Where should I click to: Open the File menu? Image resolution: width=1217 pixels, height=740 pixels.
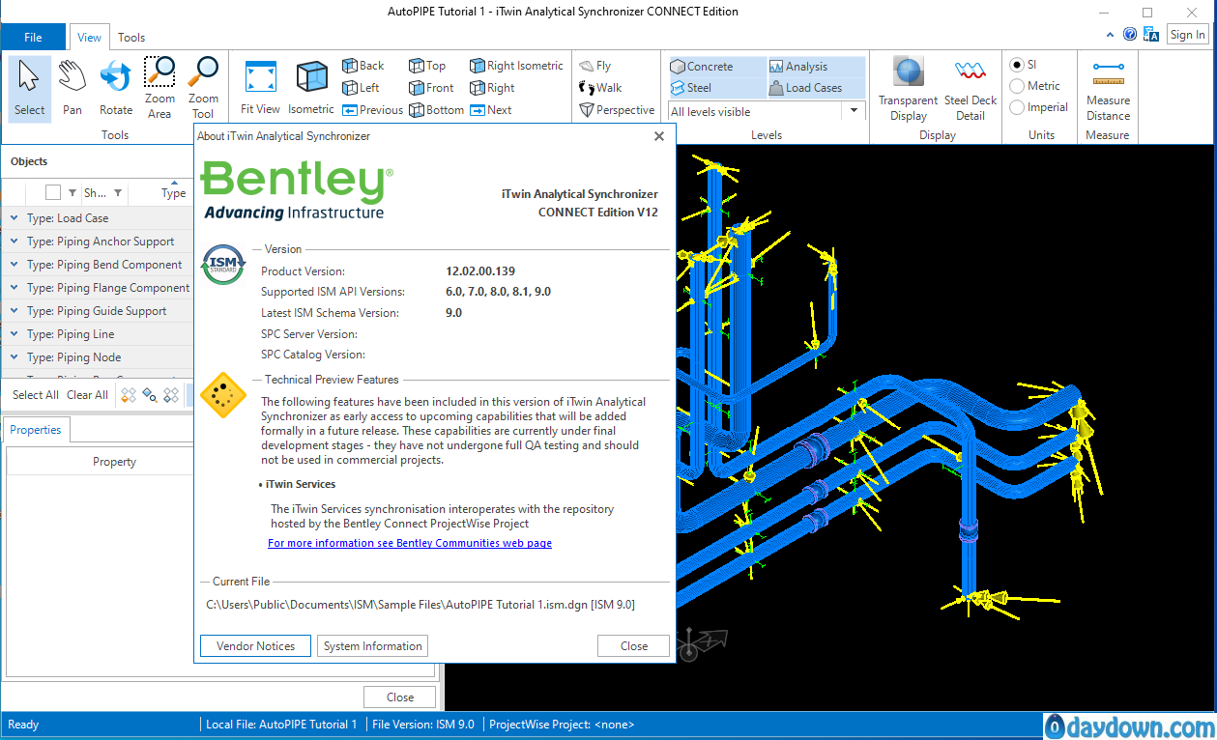click(33, 38)
